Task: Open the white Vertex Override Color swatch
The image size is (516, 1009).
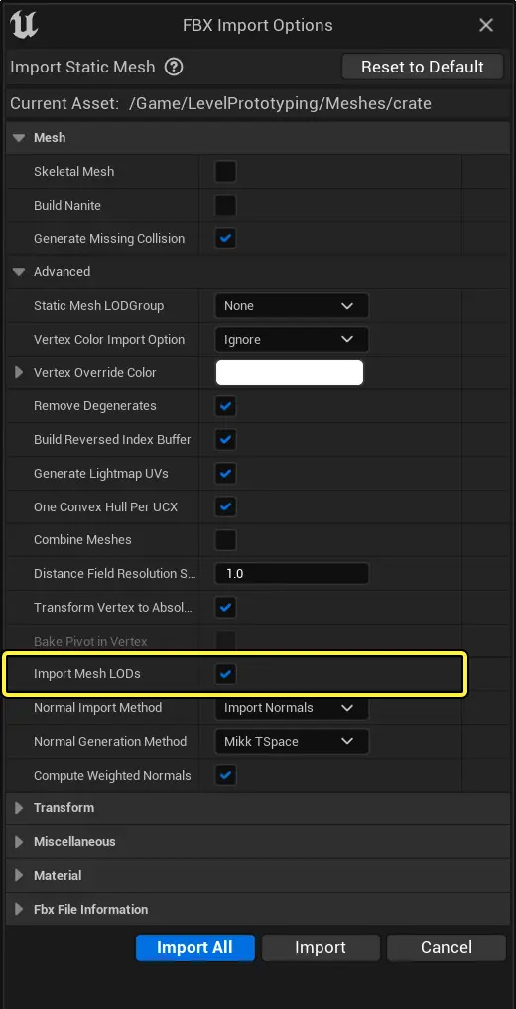Action: coord(290,372)
